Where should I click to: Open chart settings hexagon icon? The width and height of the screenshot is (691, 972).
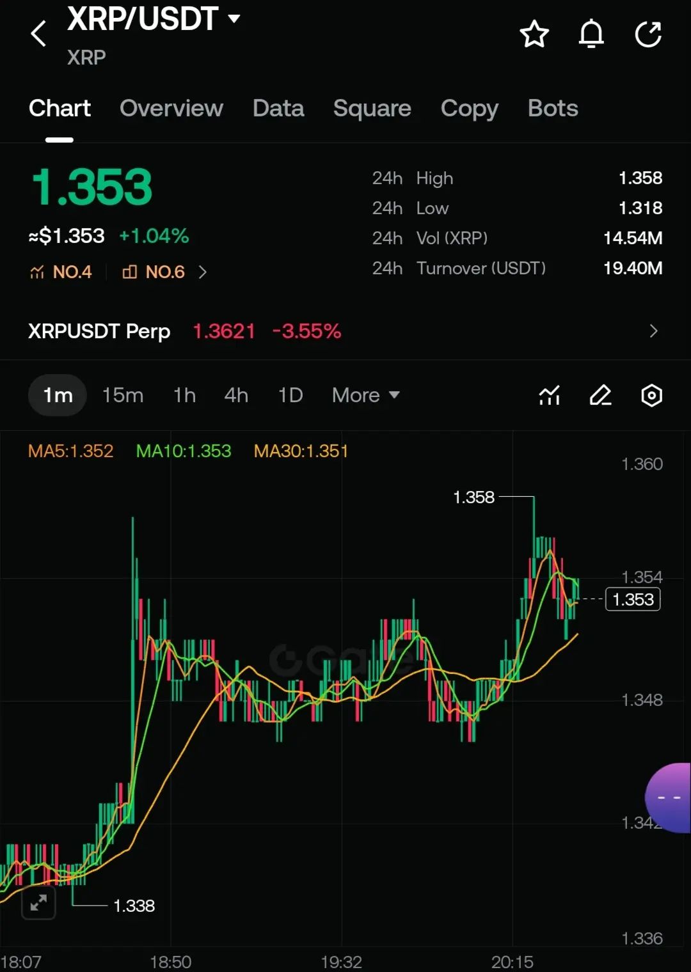click(x=651, y=395)
